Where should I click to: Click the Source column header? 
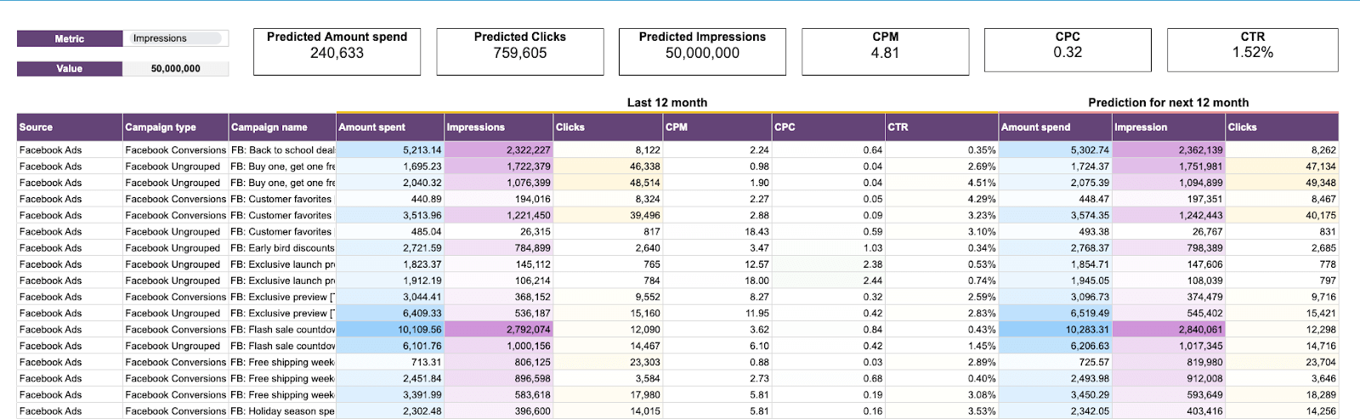[x=70, y=127]
